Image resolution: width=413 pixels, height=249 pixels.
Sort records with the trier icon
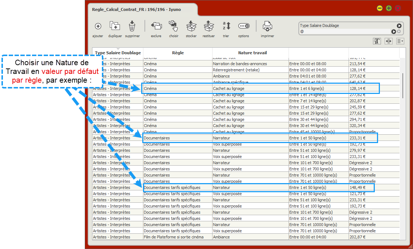click(226, 26)
